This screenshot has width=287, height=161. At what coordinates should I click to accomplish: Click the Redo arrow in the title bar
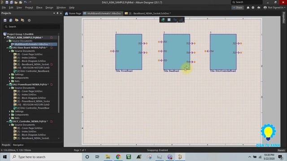(x=30, y=2)
